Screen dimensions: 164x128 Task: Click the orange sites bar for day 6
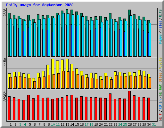coord(35,85)
